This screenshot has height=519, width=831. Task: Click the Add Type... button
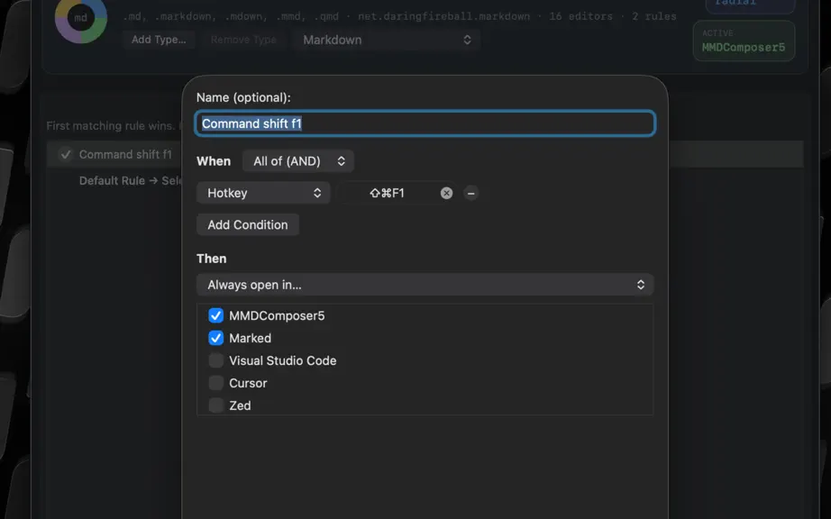coord(159,40)
